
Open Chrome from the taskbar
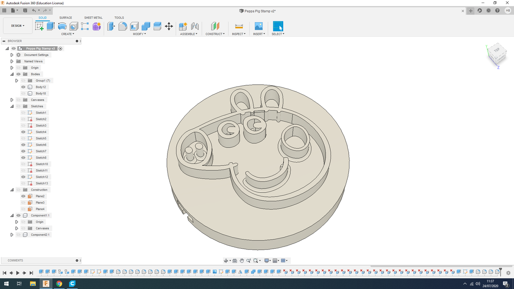tap(59, 283)
